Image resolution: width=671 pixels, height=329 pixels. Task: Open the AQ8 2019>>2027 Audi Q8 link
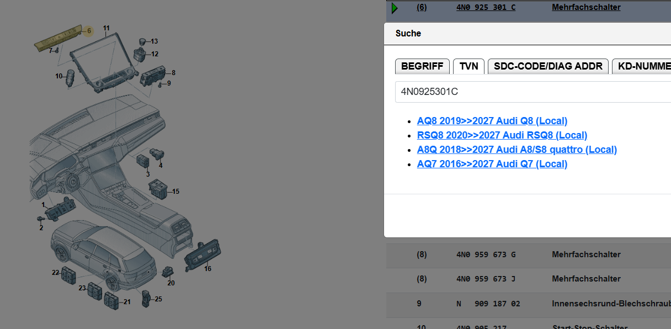492,121
